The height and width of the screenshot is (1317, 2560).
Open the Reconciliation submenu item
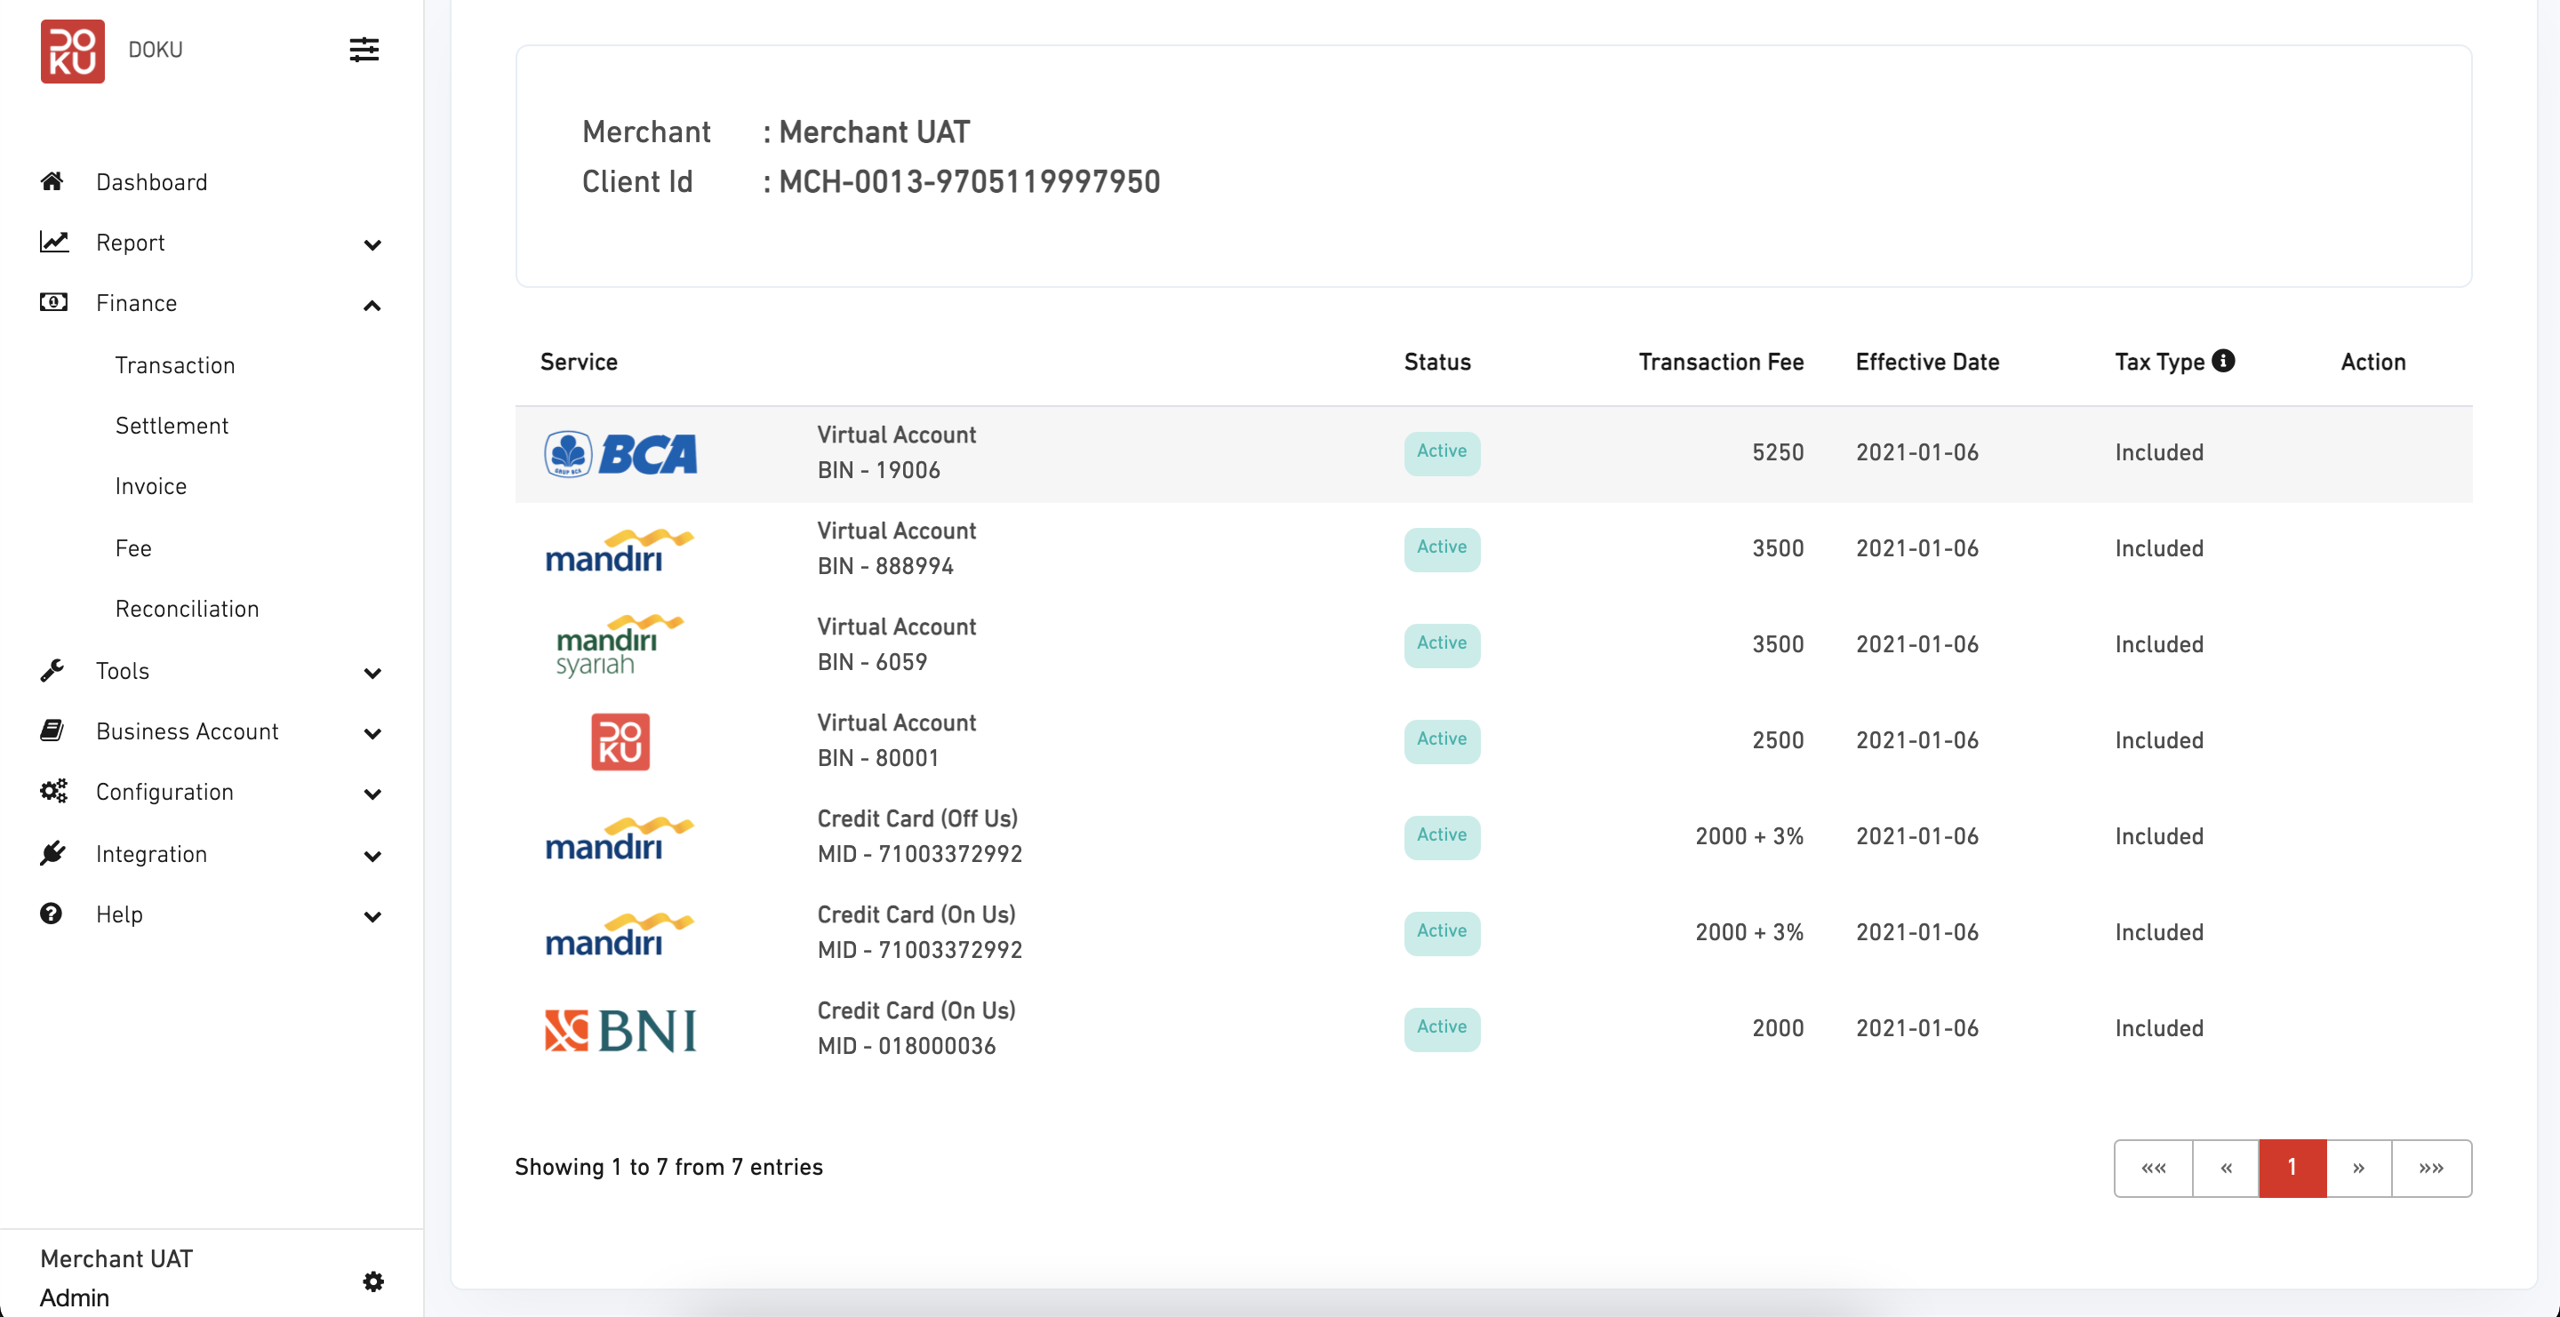(187, 609)
